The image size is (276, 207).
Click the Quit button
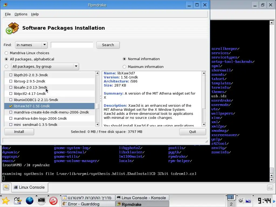(x=192, y=132)
